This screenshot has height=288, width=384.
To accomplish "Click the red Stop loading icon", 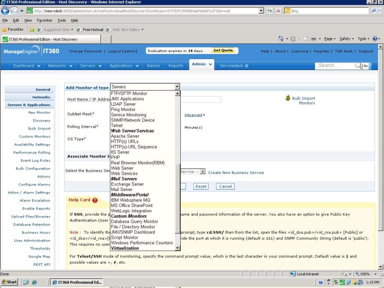I will [278, 11].
